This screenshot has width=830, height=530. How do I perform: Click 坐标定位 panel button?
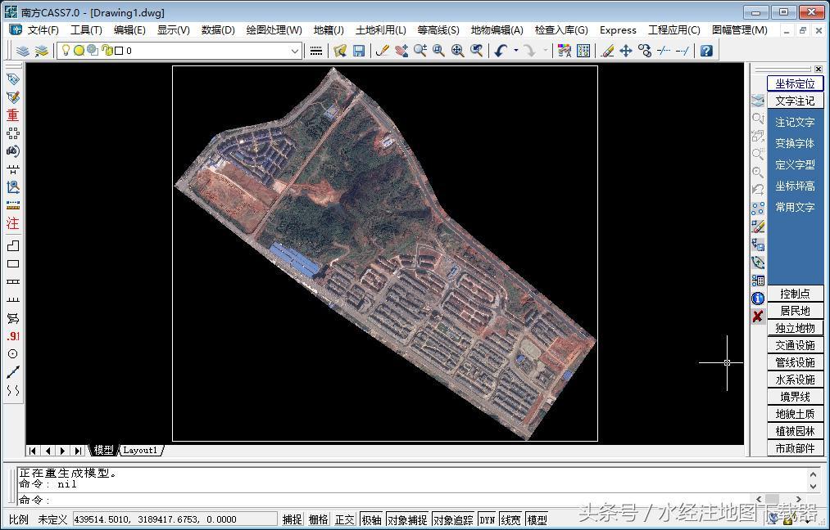click(795, 83)
